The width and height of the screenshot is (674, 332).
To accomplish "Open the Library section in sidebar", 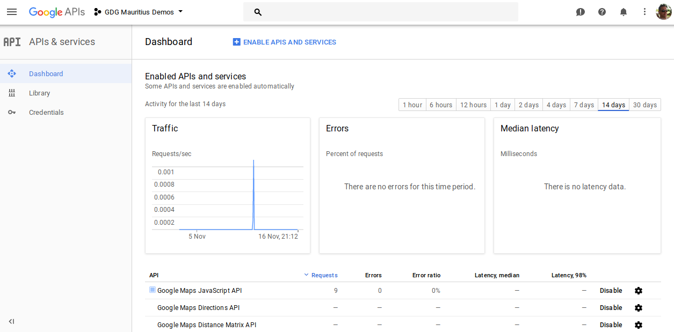I will click(40, 93).
